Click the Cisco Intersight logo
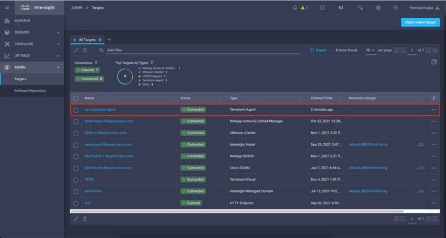 pos(38,8)
